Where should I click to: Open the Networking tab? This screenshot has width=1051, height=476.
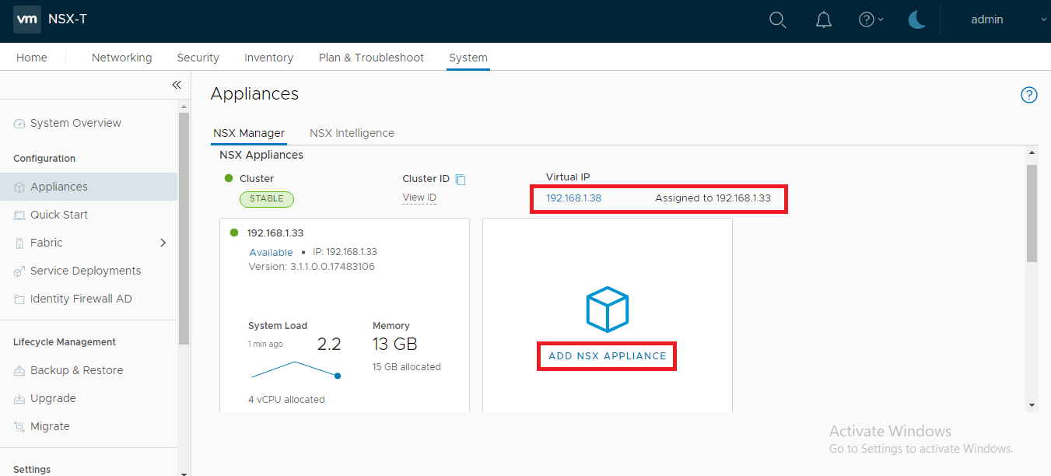(121, 58)
